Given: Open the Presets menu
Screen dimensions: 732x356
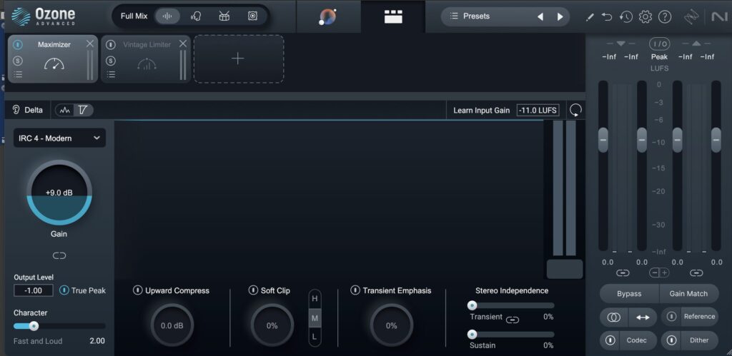Looking at the screenshot, I should tap(477, 16).
